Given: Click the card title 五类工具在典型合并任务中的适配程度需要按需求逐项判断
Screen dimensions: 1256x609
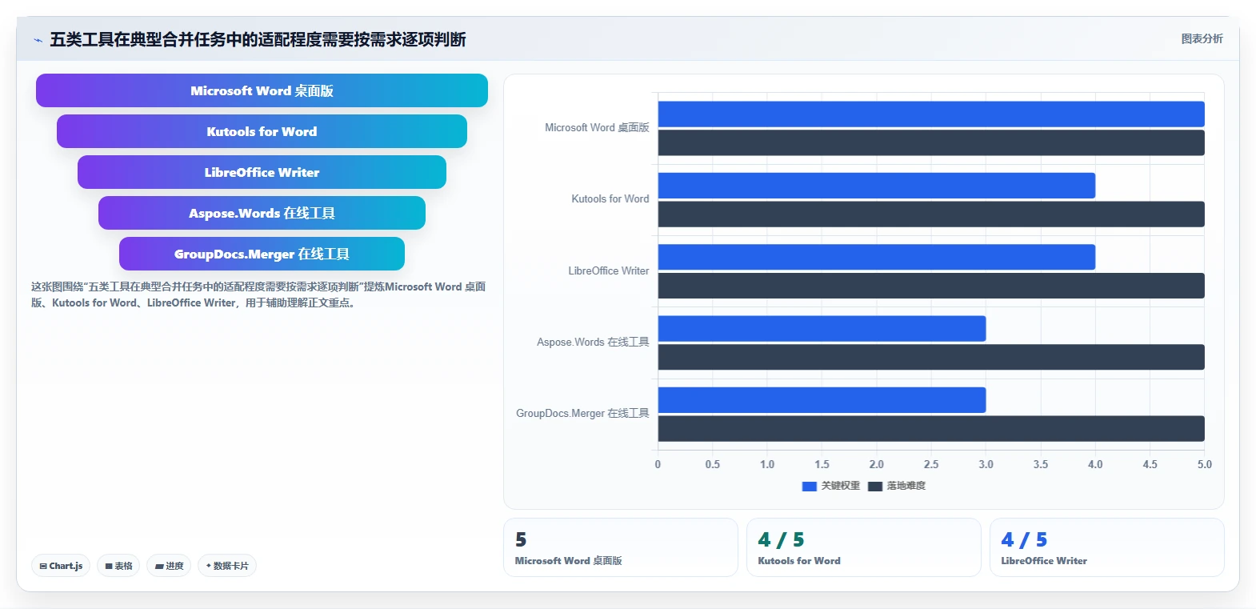Looking at the screenshot, I should tap(258, 39).
